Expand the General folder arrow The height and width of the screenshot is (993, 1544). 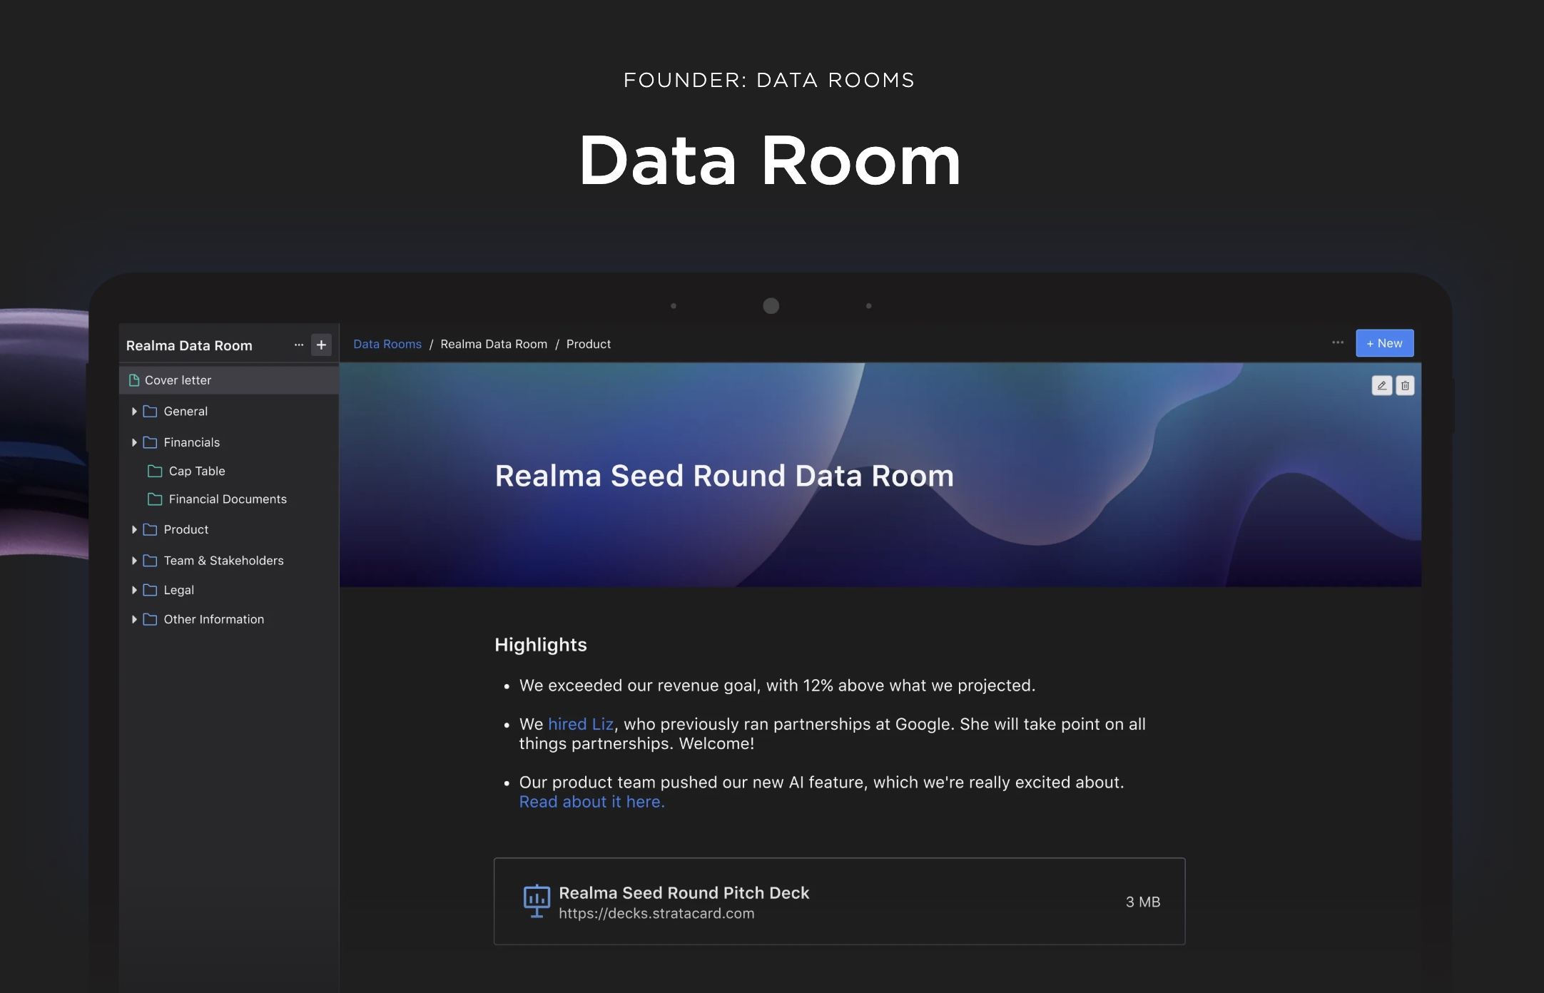134,412
